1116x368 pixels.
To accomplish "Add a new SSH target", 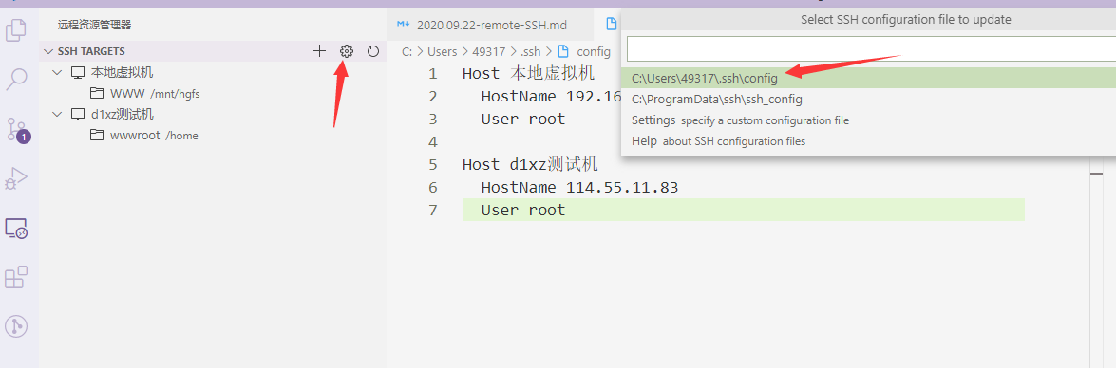I will (x=319, y=51).
